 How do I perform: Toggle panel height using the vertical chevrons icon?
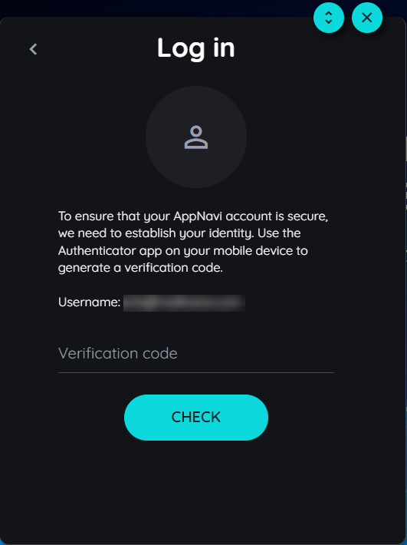(329, 18)
